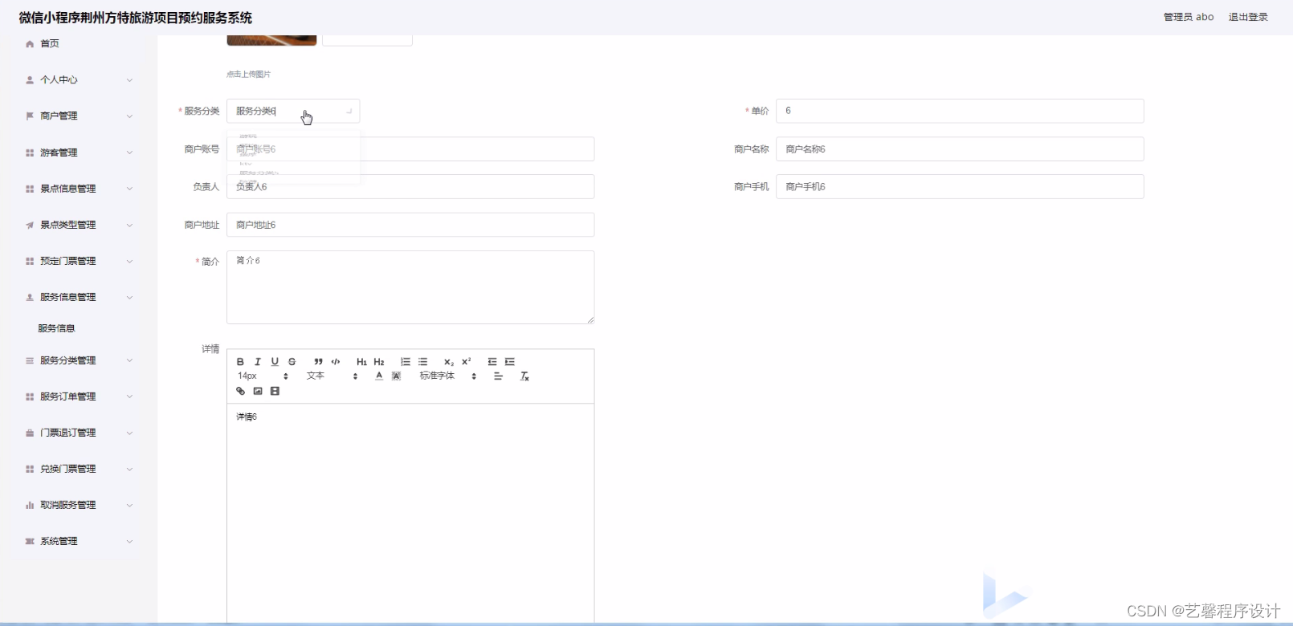Open the text alignment options
The image size is (1293, 626).
click(x=498, y=376)
